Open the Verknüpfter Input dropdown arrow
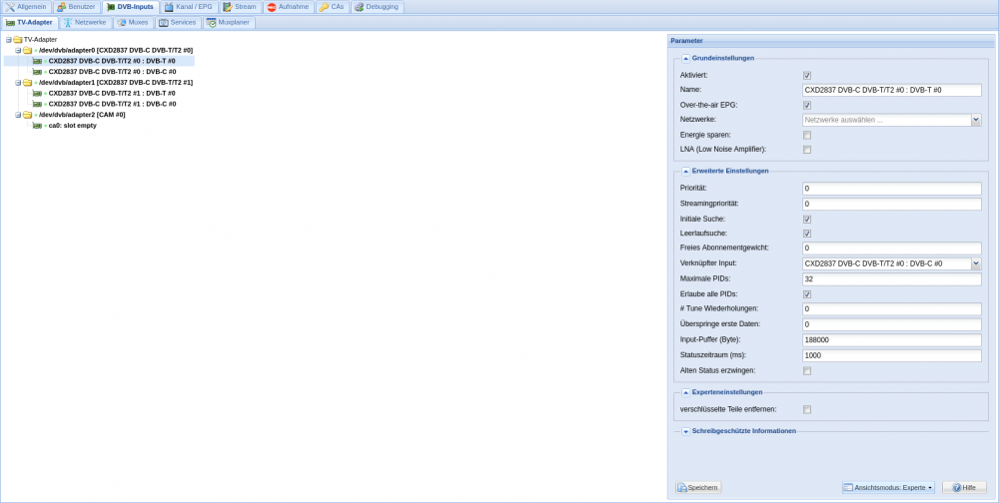 point(976,263)
